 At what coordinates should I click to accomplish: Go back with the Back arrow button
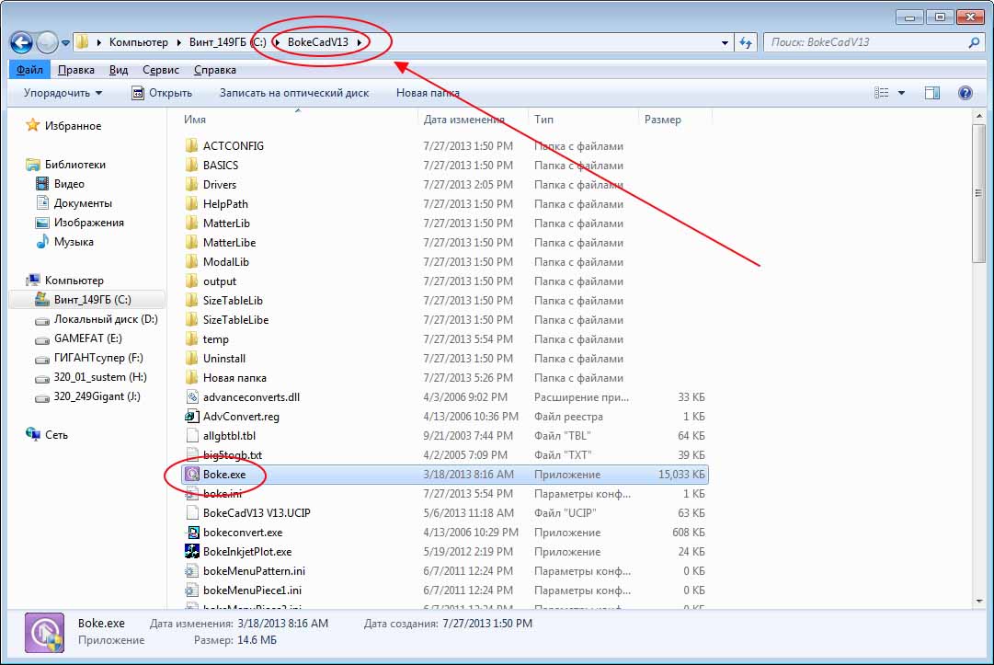21,42
